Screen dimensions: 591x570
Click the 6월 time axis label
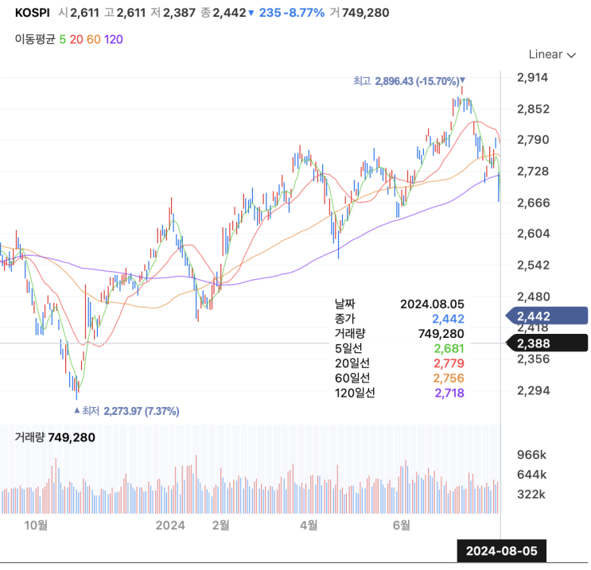(401, 525)
